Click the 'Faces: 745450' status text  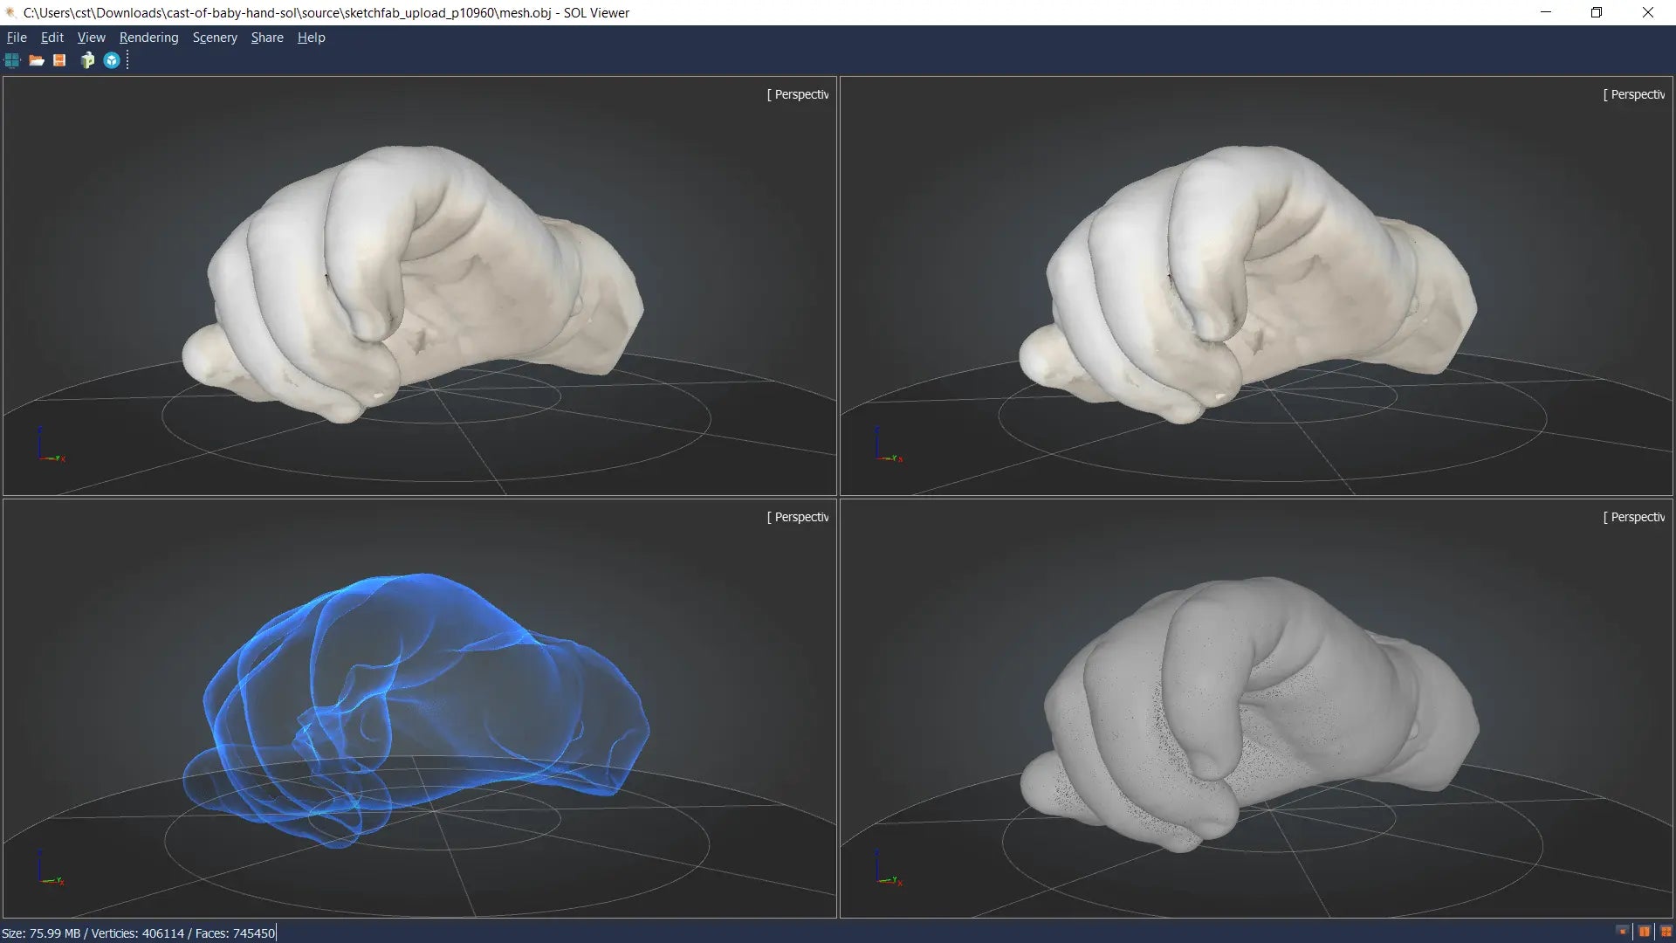235,933
